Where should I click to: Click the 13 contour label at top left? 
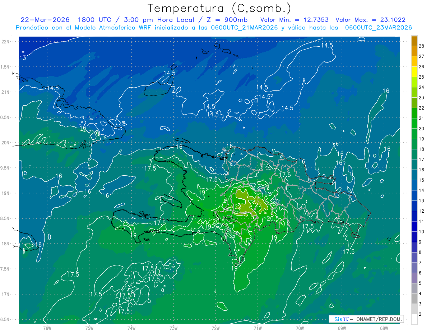23,57
